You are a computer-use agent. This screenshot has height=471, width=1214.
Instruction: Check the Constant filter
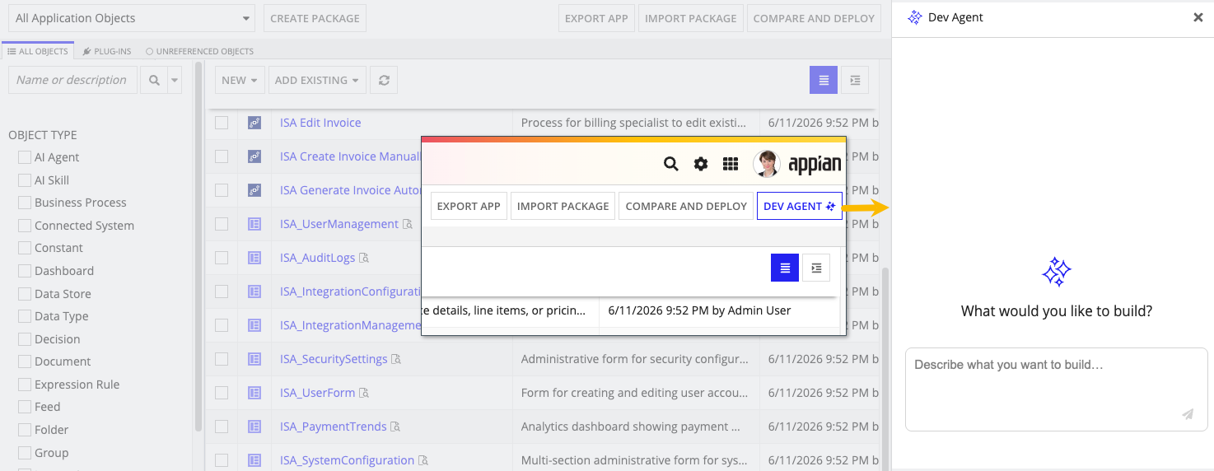click(x=25, y=248)
